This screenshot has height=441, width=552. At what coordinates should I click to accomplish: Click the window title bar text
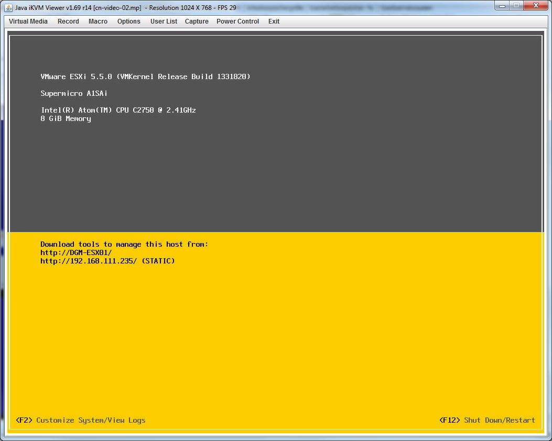tap(126, 8)
